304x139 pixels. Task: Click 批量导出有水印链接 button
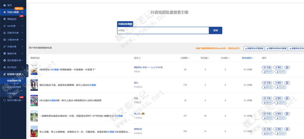coord(276,49)
